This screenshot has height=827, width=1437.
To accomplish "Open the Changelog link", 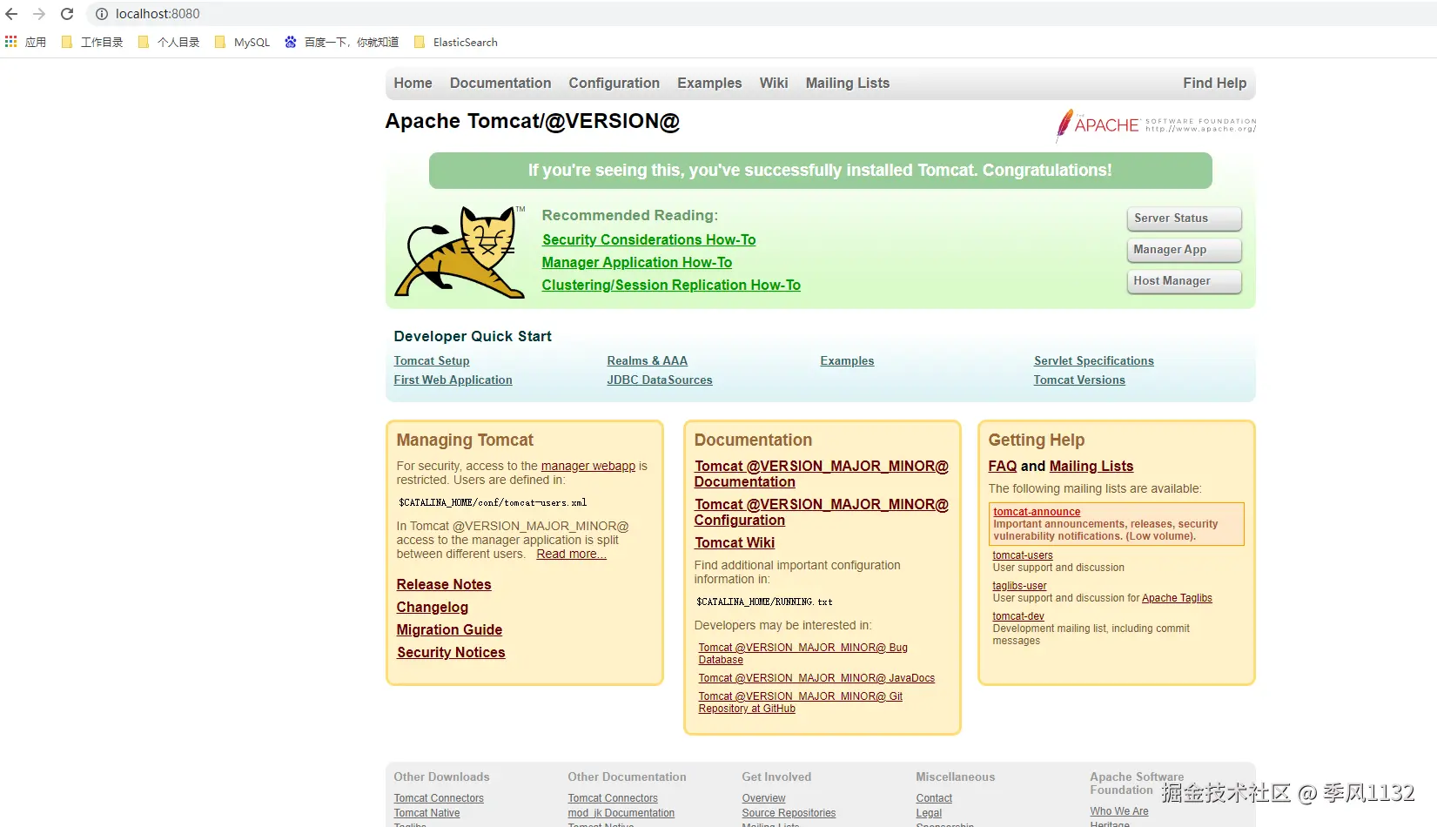I will coord(433,608).
